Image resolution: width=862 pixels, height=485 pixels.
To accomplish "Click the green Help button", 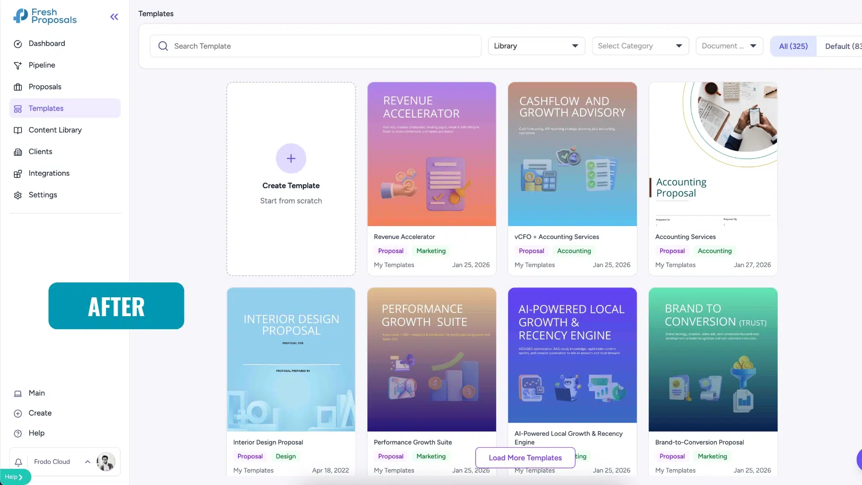I will click(15, 477).
